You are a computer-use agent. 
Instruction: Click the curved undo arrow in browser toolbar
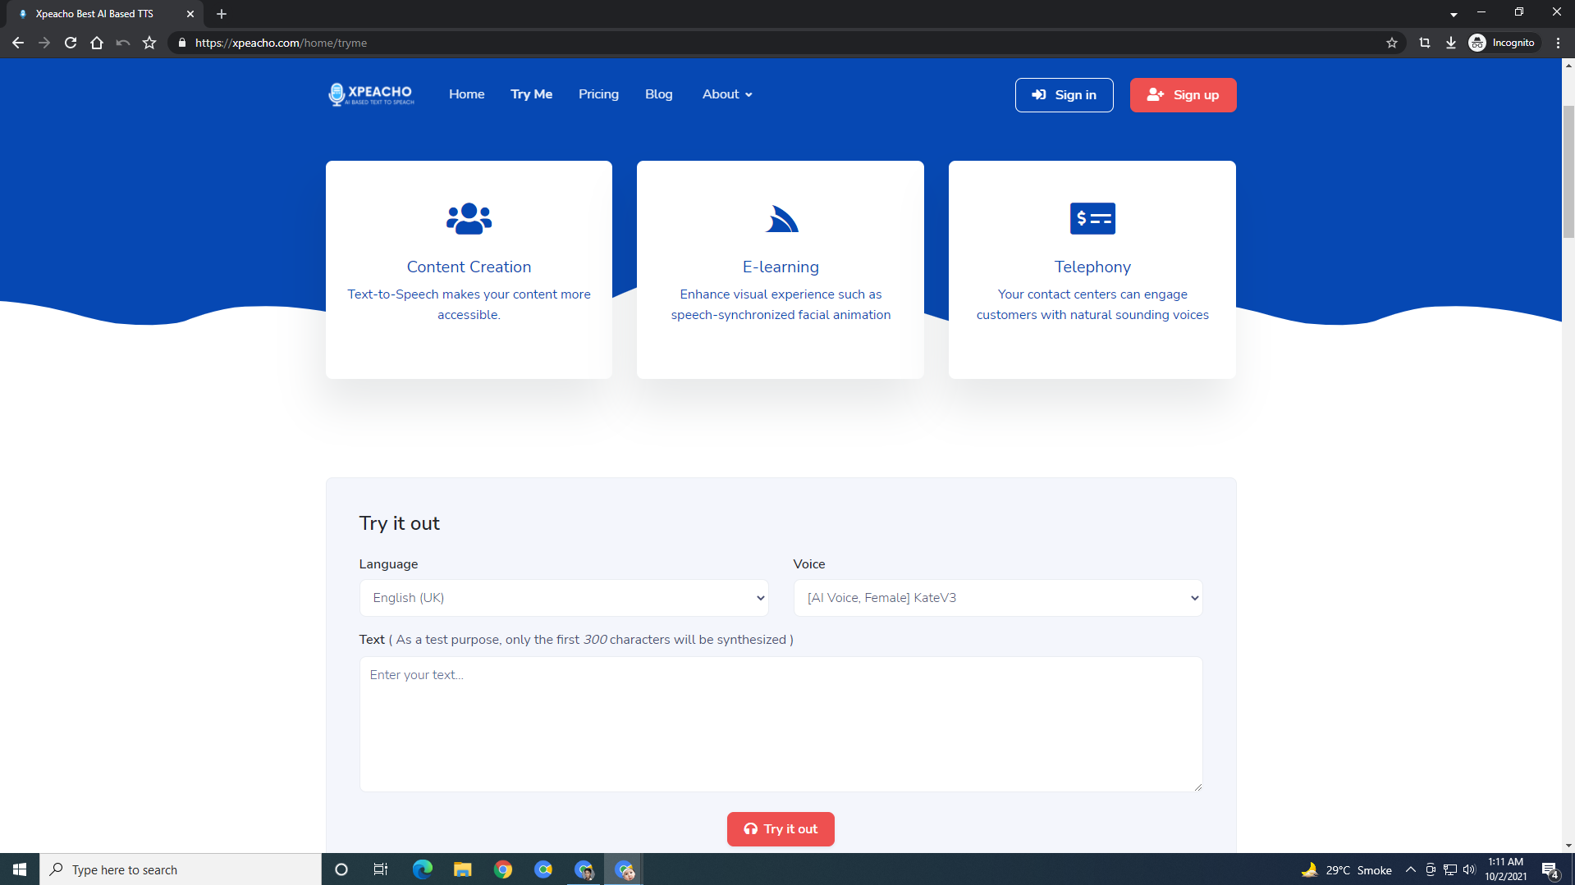[123, 43]
